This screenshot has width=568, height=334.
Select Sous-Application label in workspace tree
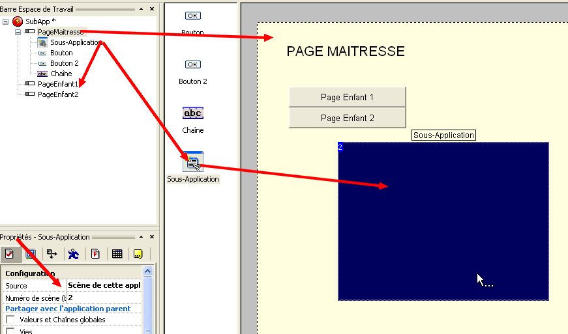tap(76, 42)
